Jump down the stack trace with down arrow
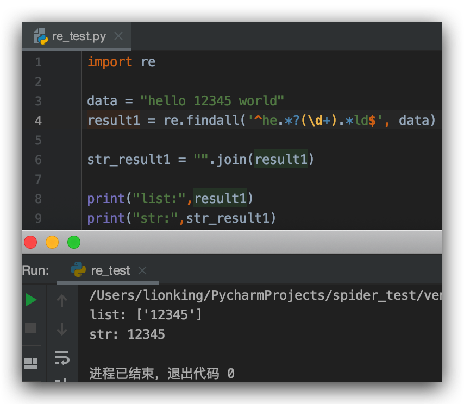The width and height of the screenshot is (464, 404). point(62,329)
